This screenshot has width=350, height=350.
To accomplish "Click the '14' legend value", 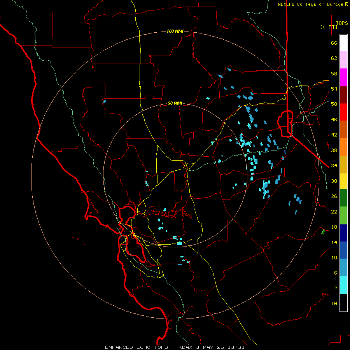I will pos(334,242).
